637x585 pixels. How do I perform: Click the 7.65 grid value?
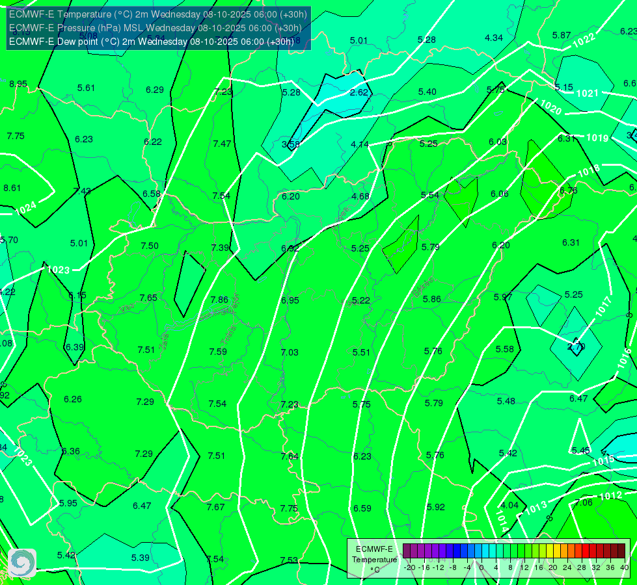148,298
